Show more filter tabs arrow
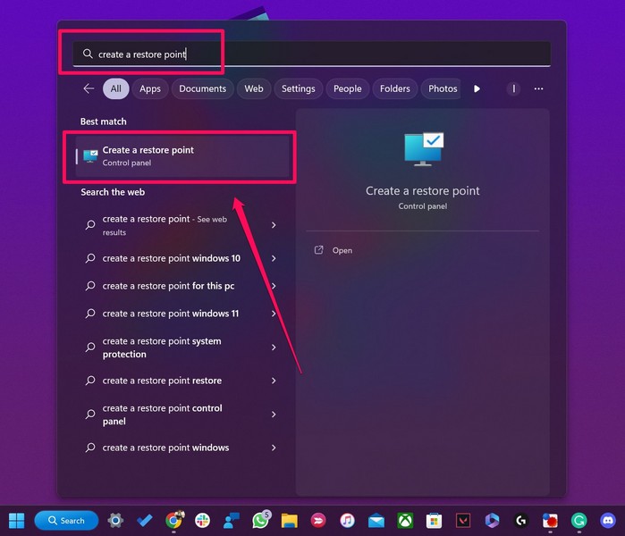625x536 pixels. click(477, 88)
